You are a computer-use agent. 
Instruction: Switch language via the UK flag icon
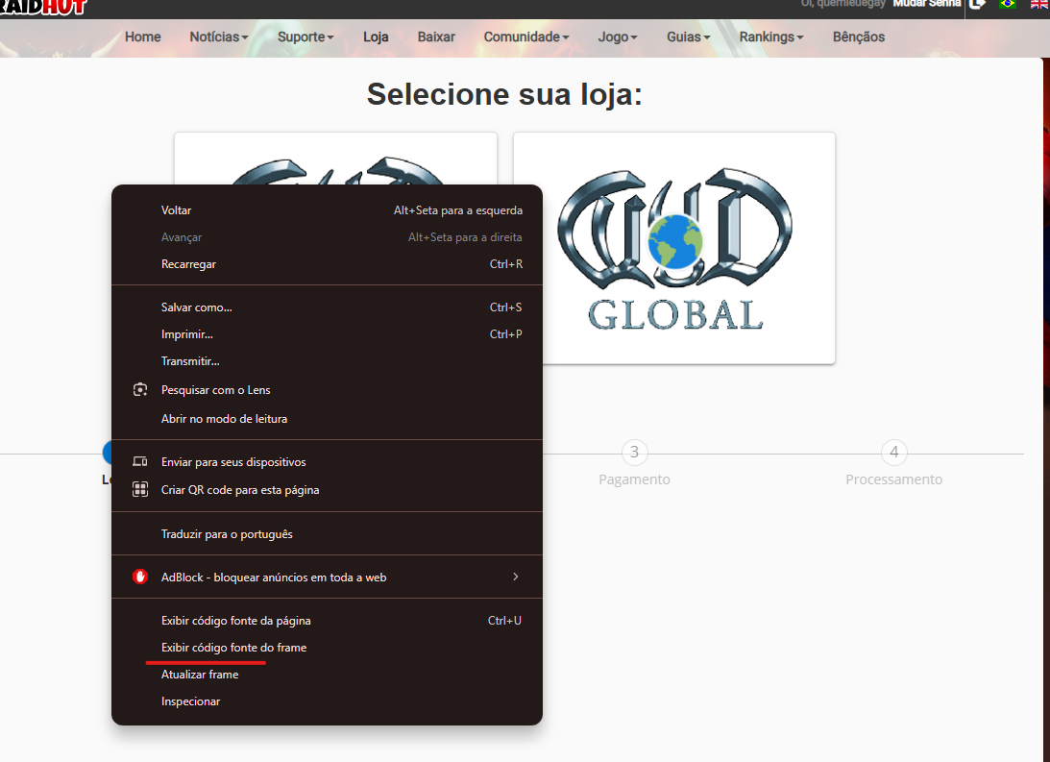pos(1038,5)
